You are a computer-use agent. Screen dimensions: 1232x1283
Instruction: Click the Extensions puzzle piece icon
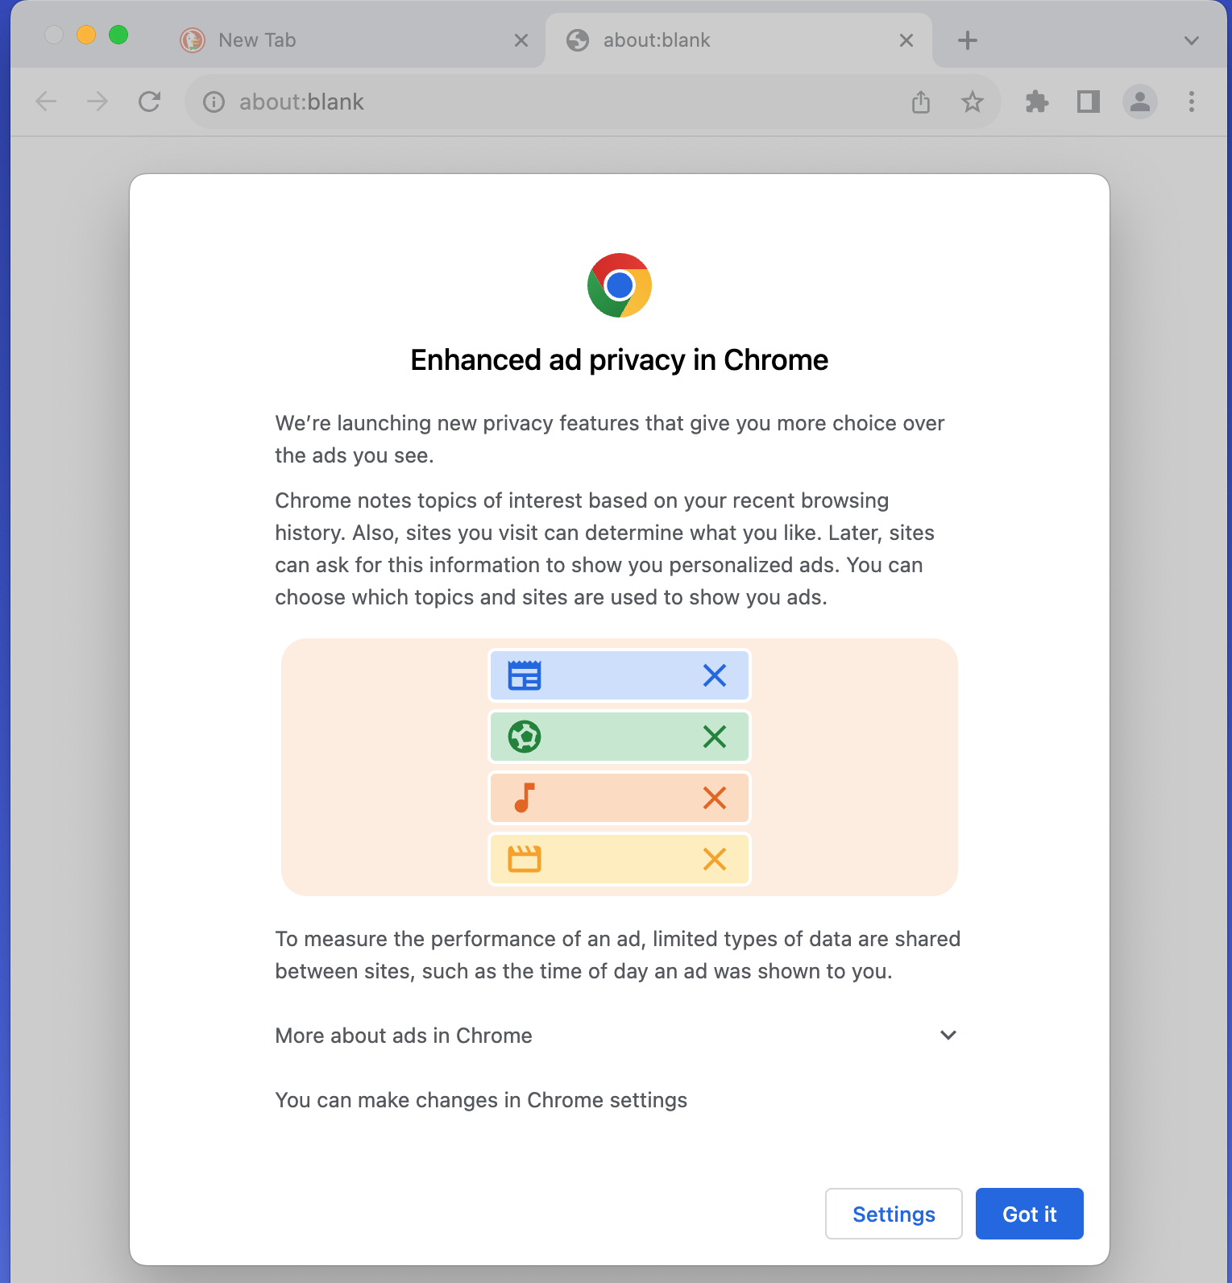1036,102
